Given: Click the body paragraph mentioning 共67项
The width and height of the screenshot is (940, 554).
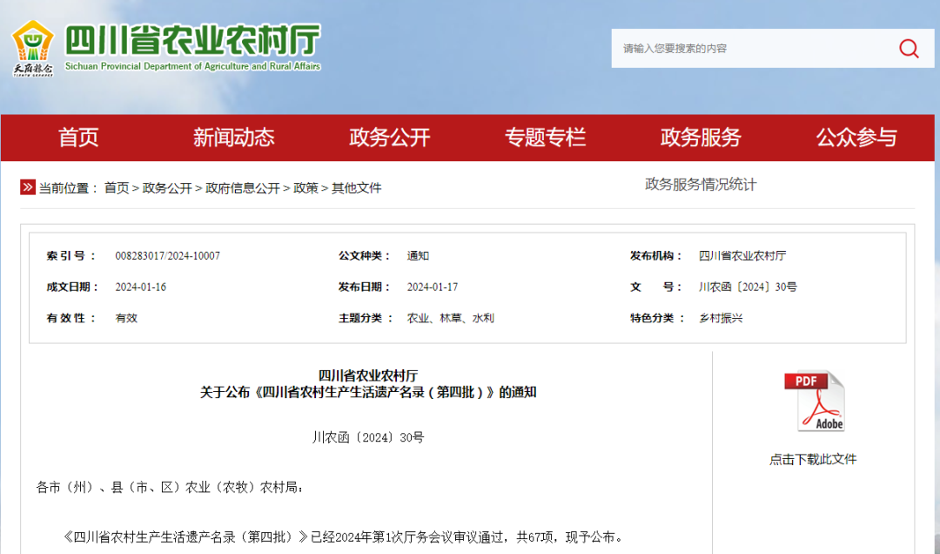Looking at the screenshot, I should [344, 537].
